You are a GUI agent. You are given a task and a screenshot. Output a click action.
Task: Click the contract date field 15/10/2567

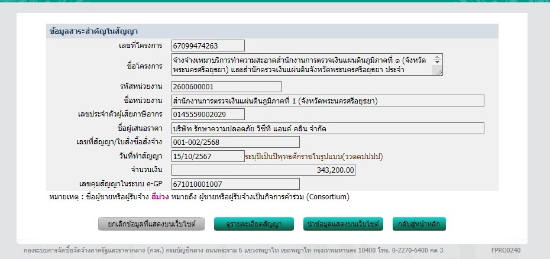click(208, 156)
